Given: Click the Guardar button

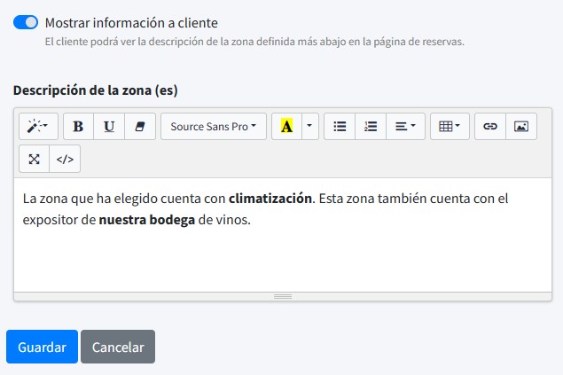Looking at the screenshot, I should coord(42,347).
